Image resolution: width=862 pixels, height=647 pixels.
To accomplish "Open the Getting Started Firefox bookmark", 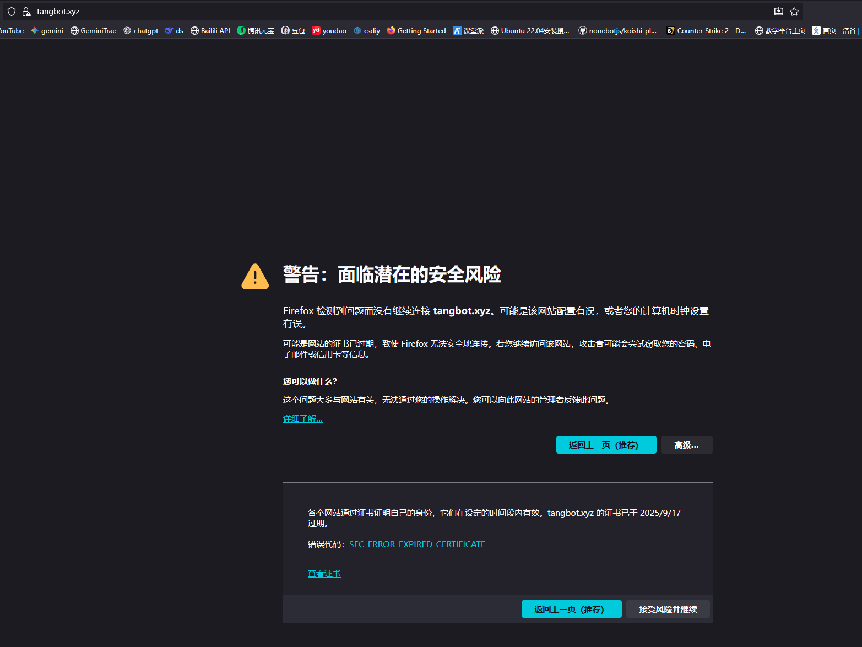I will coord(416,31).
